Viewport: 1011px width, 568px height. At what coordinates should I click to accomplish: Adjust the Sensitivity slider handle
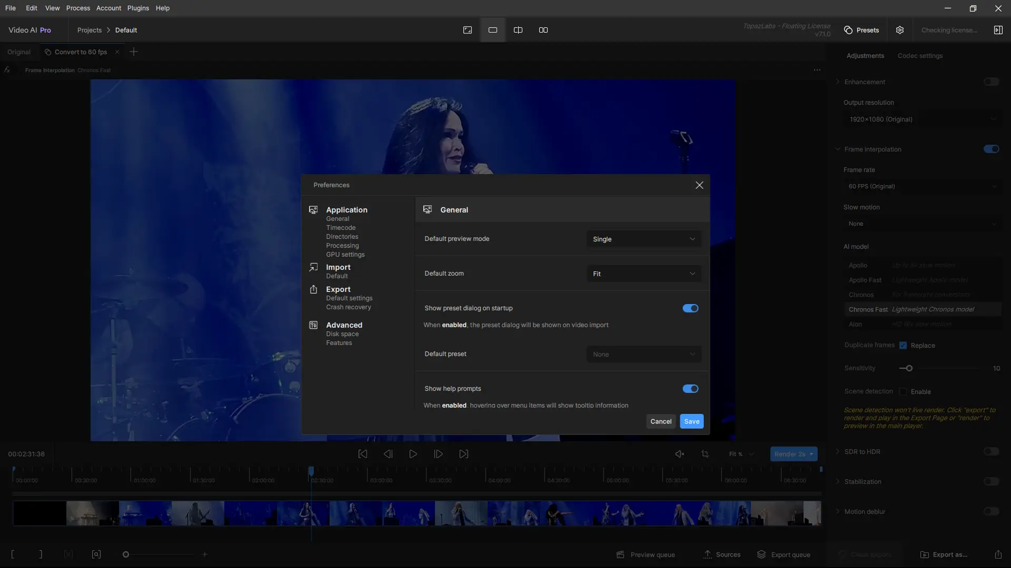click(x=909, y=368)
